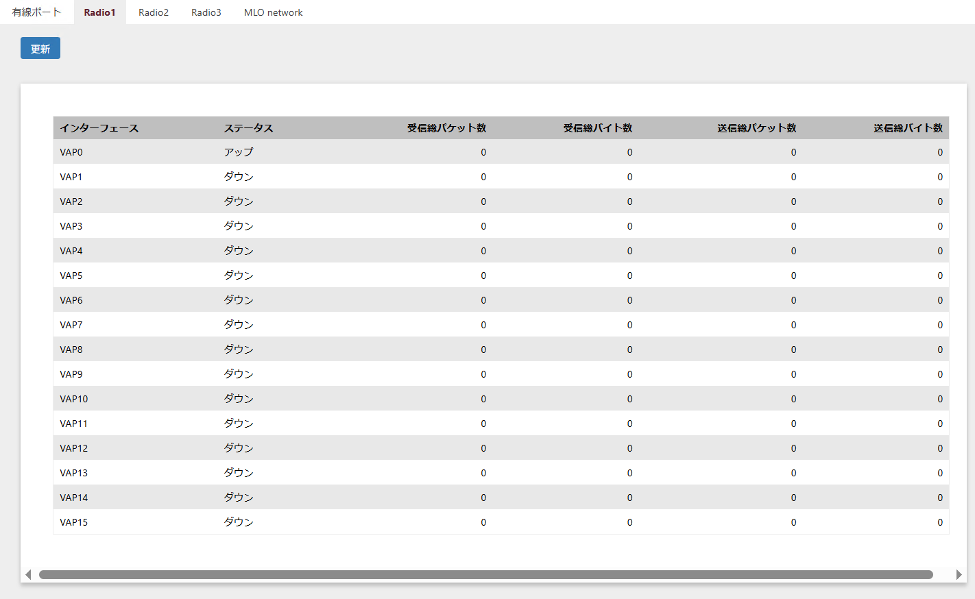Click the horizontal scrollbar thumb

[x=485, y=574]
